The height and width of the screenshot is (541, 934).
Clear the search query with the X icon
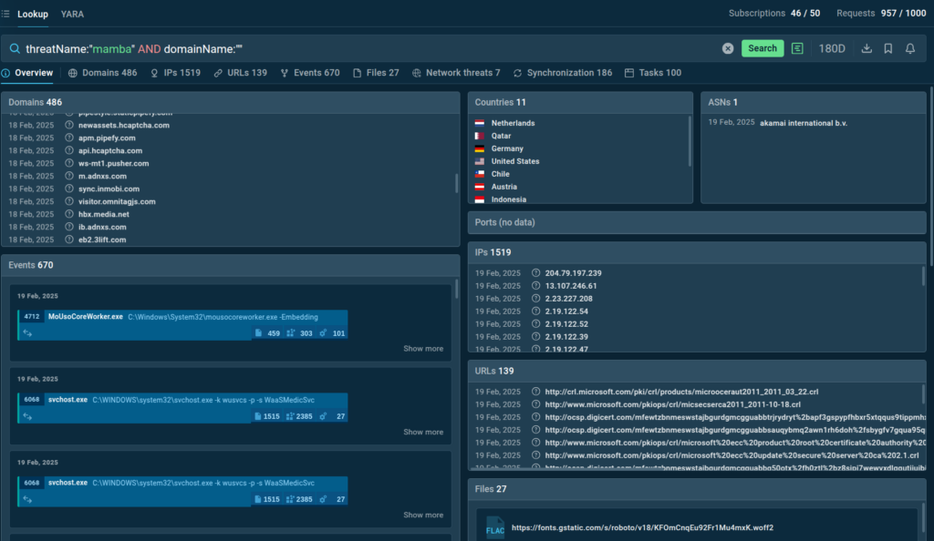(x=728, y=48)
